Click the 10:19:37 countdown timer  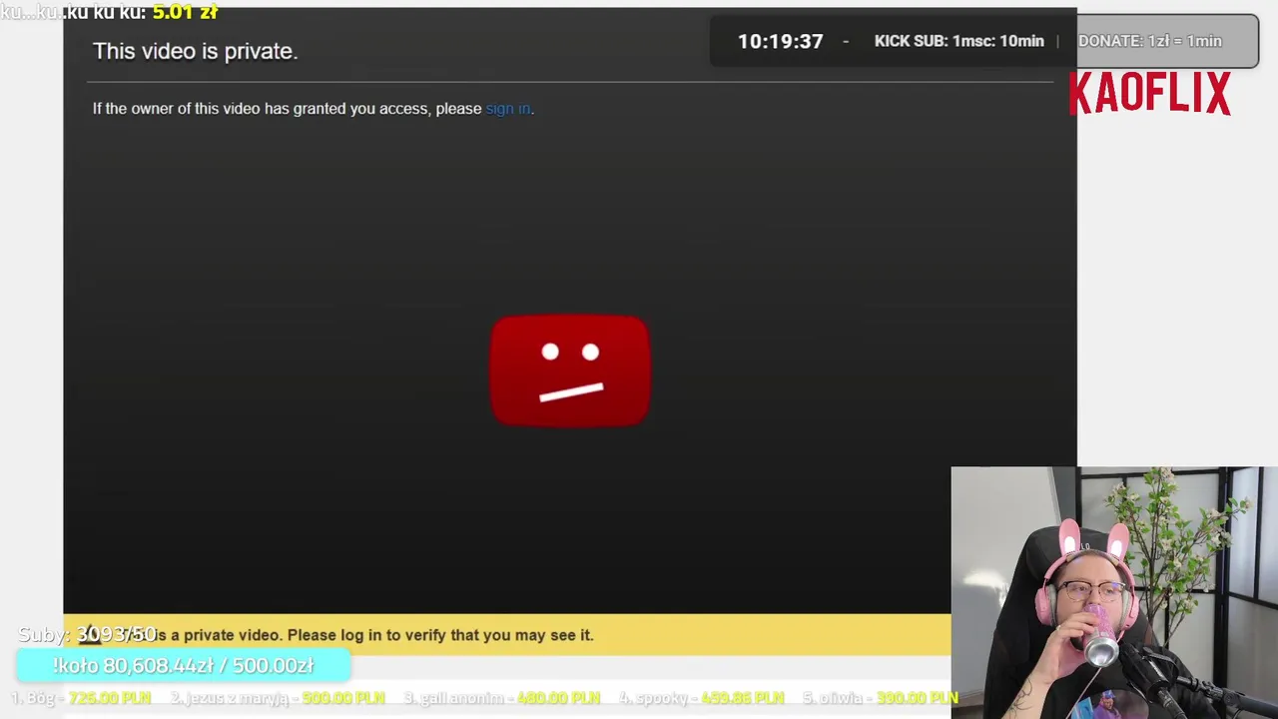pyautogui.click(x=781, y=41)
